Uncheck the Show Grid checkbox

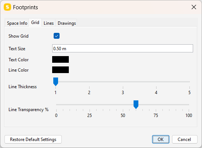point(57,36)
